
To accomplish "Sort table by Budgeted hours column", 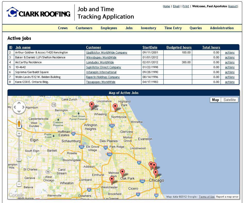I will [x=179, y=48].
